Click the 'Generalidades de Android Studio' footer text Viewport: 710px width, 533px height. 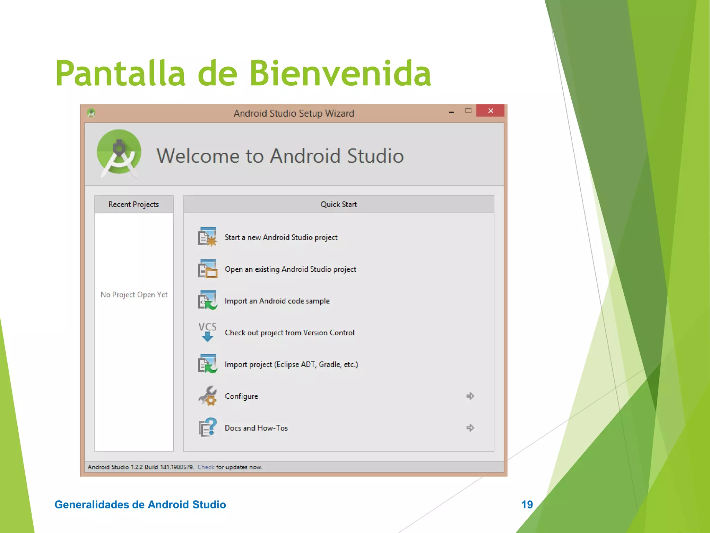pyautogui.click(x=140, y=505)
